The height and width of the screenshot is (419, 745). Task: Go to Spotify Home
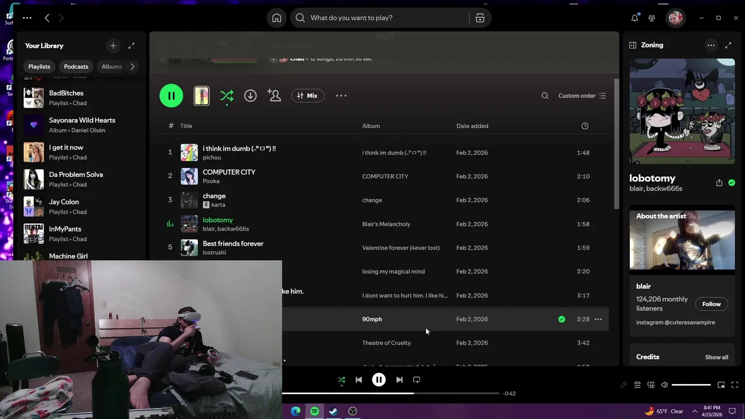pyautogui.click(x=276, y=18)
